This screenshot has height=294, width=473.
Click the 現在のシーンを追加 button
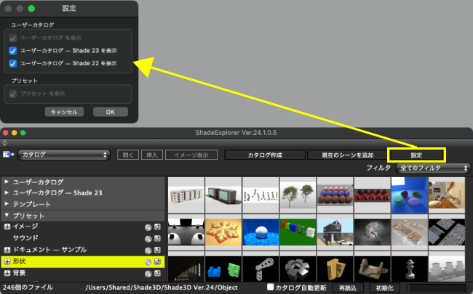coord(348,155)
